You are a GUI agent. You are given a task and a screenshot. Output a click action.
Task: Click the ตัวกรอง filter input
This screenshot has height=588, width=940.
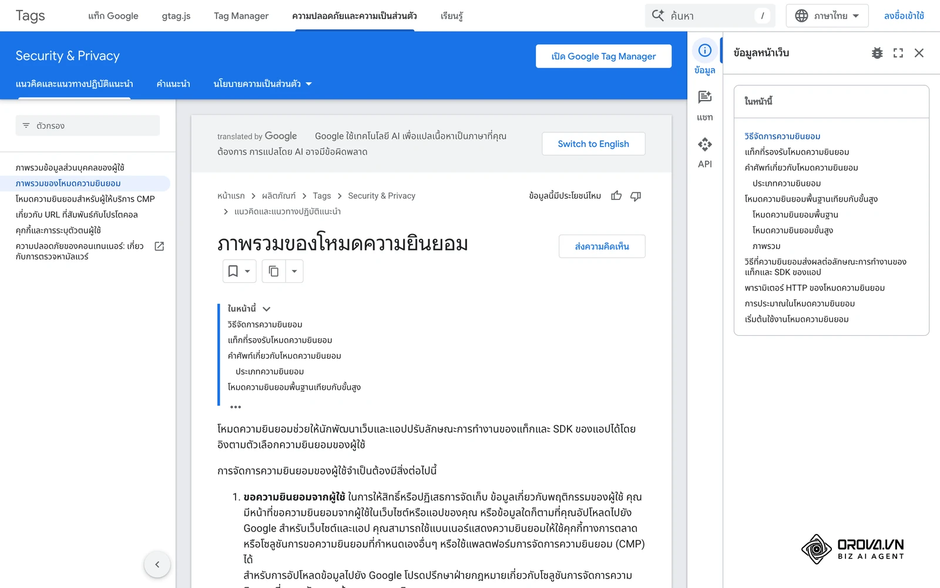88,125
